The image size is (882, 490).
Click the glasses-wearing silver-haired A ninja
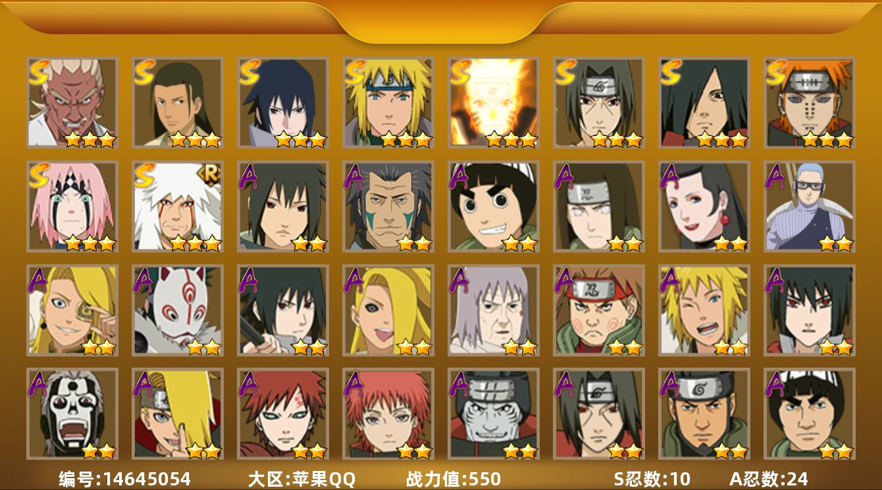810,207
